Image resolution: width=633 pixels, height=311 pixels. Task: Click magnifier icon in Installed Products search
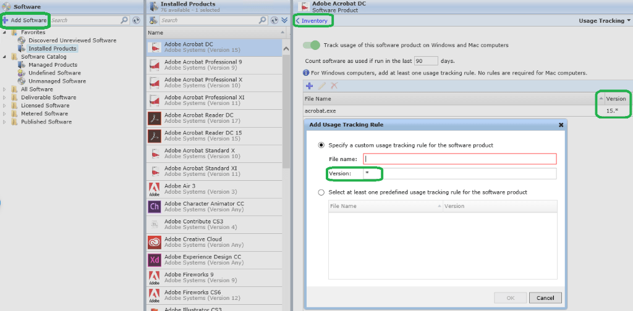(x=262, y=20)
